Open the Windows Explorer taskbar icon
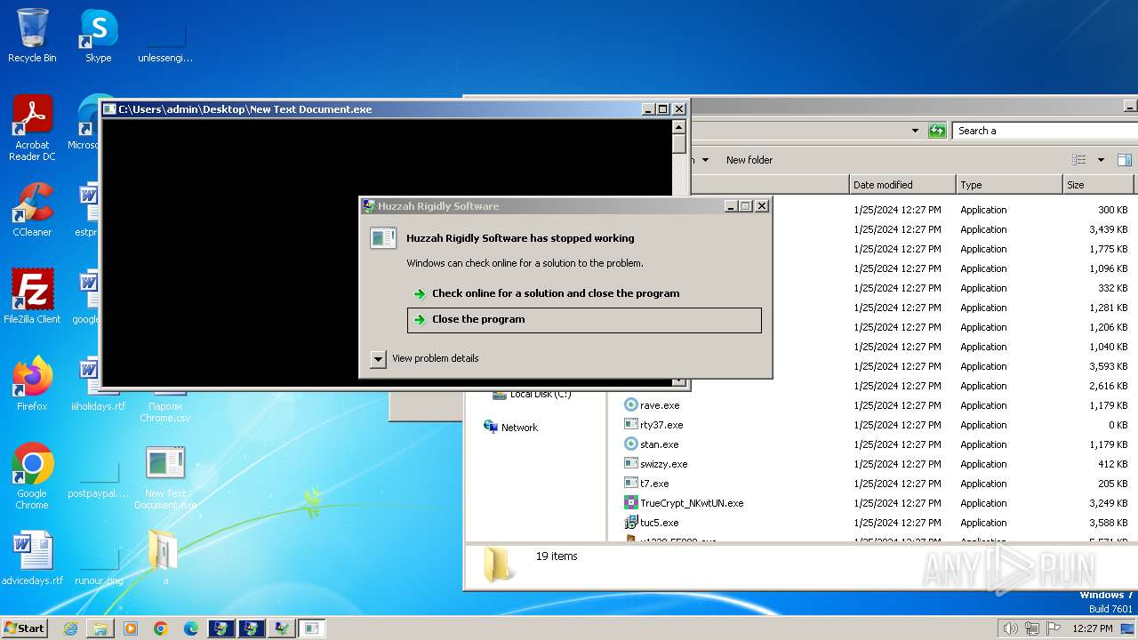The height and width of the screenshot is (640, 1138). click(100, 628)
